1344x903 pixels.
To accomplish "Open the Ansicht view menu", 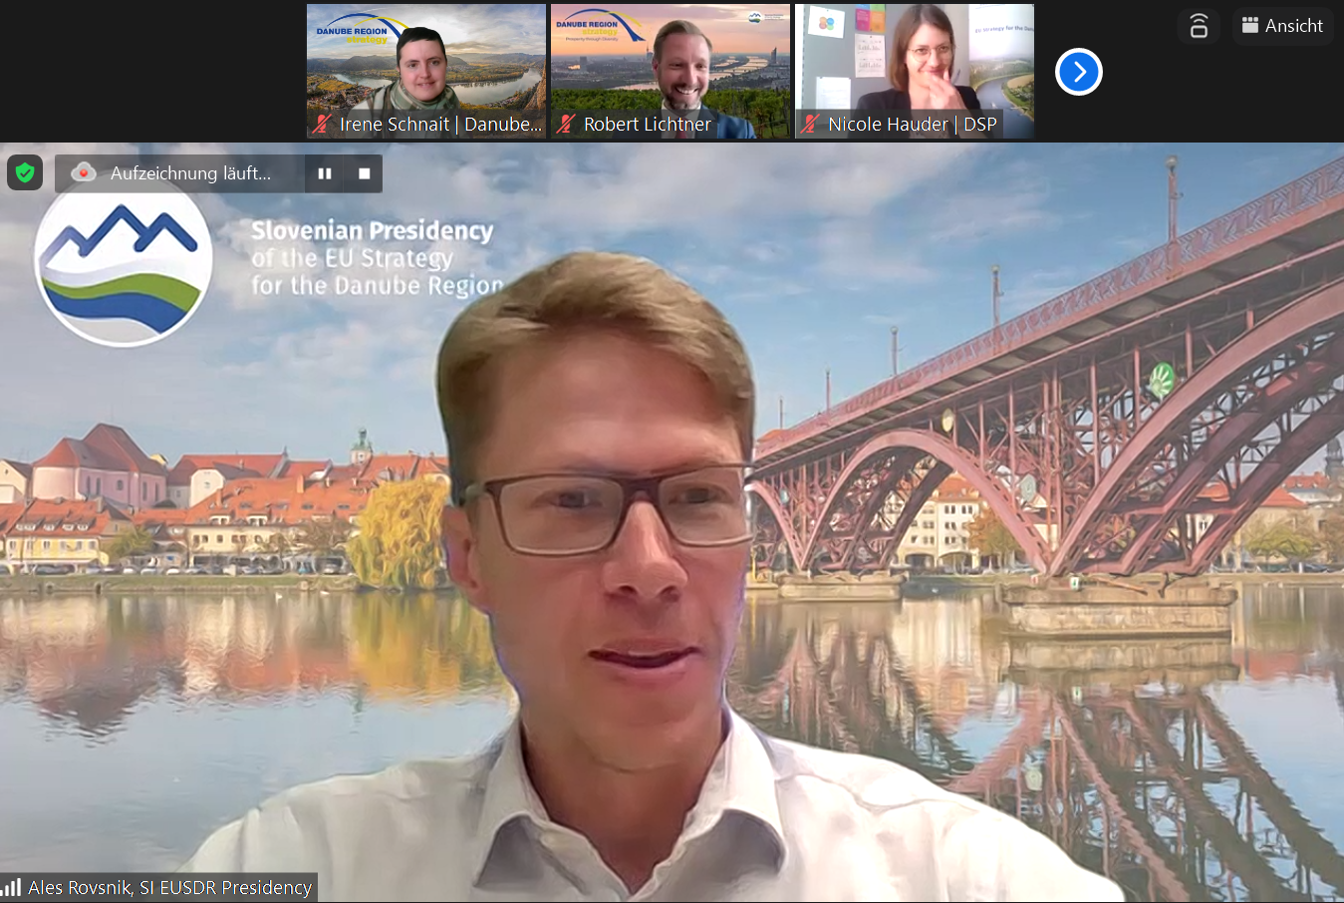I will pos(1282,26).
